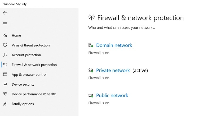Viewport: 212px width, 116px height.
Task: Click the Device performance heart icon
Action: click(5, 94)
